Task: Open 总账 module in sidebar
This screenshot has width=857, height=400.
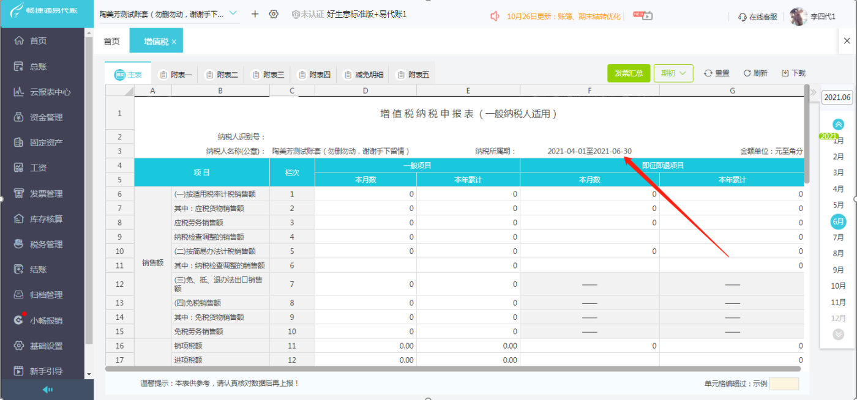Action: [x=38, y=67]
